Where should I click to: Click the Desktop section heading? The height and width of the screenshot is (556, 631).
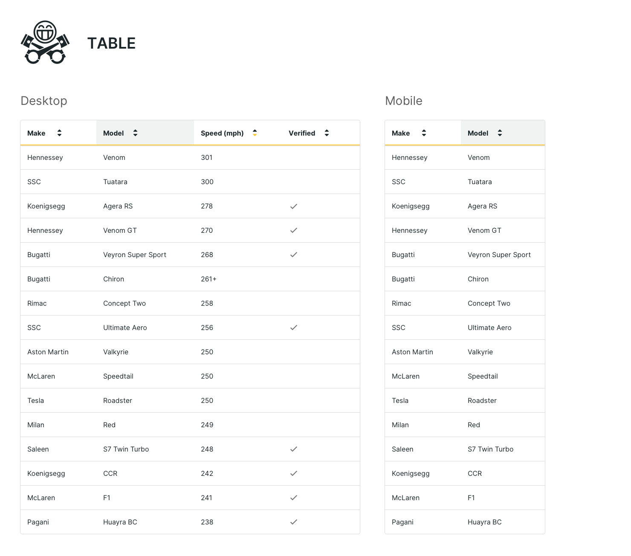(x=44, y=101)
